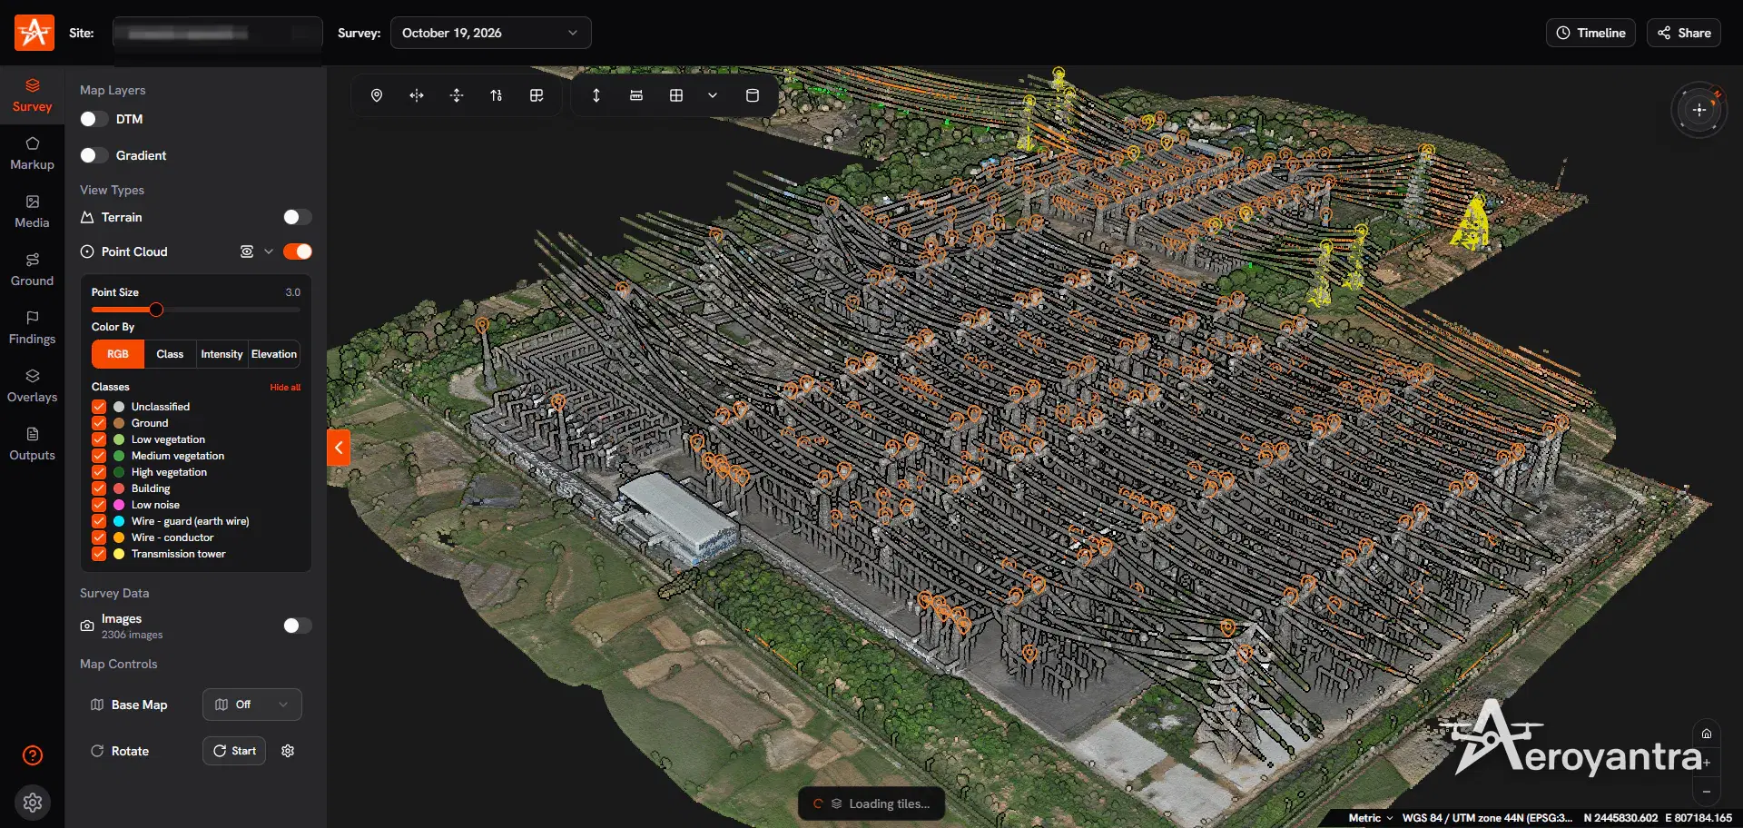Open the Survey date dropdown

pos(491,33)
